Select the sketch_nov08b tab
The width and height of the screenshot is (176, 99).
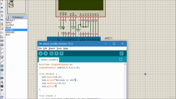(x=49, y=60)
